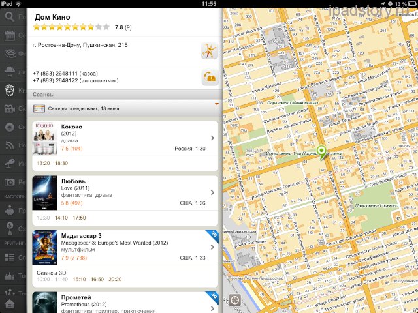This screenshot has height=313, width=418.
Task: Tap 'Парк имени Маяковского' label on map
Action: (293, 102)
